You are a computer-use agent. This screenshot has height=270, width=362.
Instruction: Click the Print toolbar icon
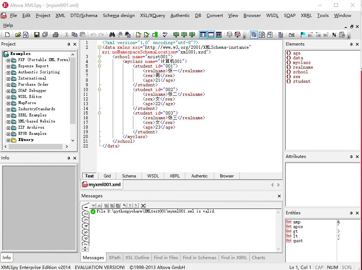pos(55,35)
